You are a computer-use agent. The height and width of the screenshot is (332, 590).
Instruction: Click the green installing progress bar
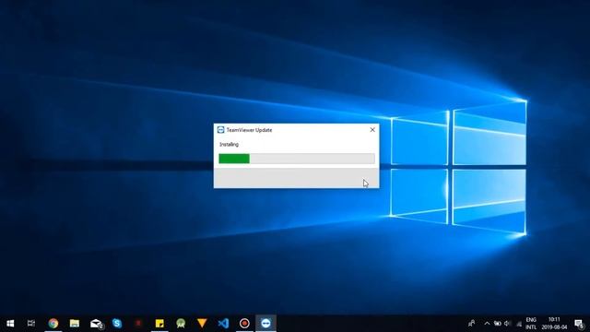(x=297, y=159)
